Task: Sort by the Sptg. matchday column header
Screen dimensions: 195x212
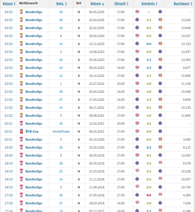Action: (60, 4)
